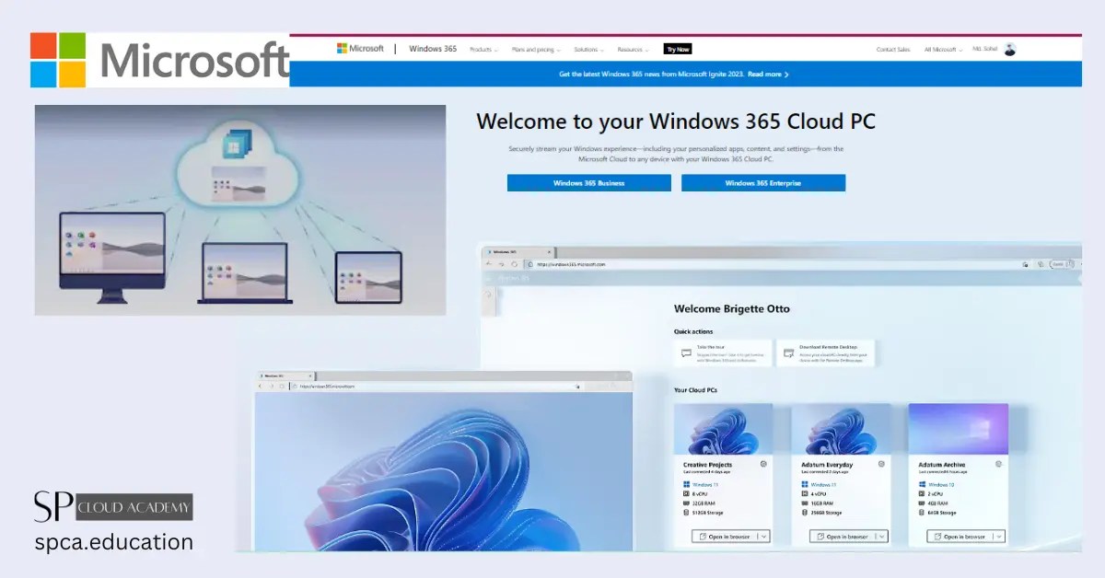Expand the Creative Projects open options arrow
This screenshot has width=1105, height=578.
point(763,537)
